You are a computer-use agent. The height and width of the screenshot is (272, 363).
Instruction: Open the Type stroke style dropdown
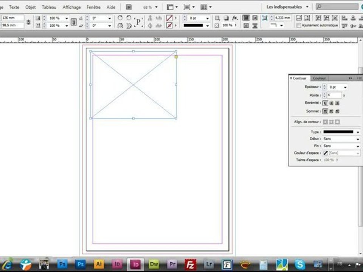pyautogui.click(x=358, y=132)
